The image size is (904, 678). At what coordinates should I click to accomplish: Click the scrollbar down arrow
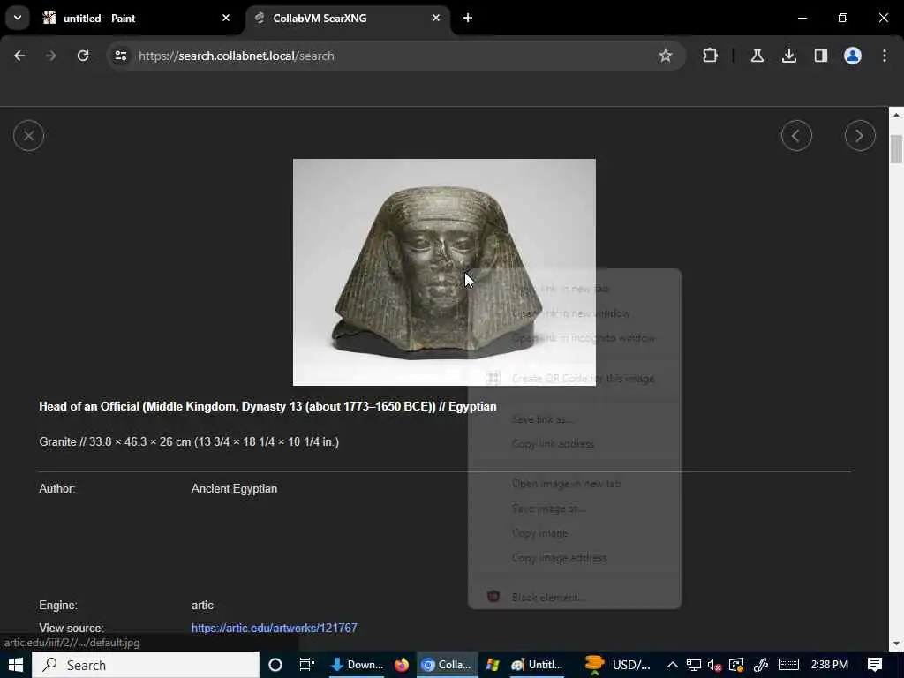(x=896, y=644)
